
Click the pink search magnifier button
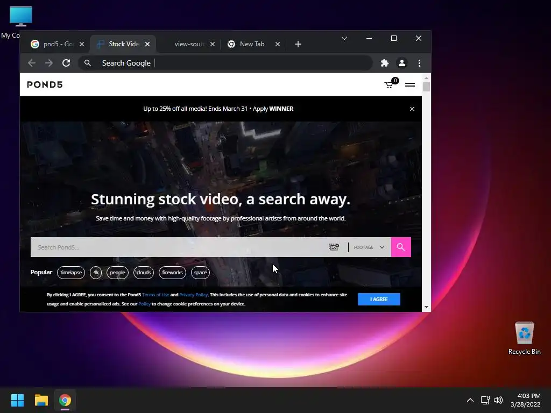401,247
